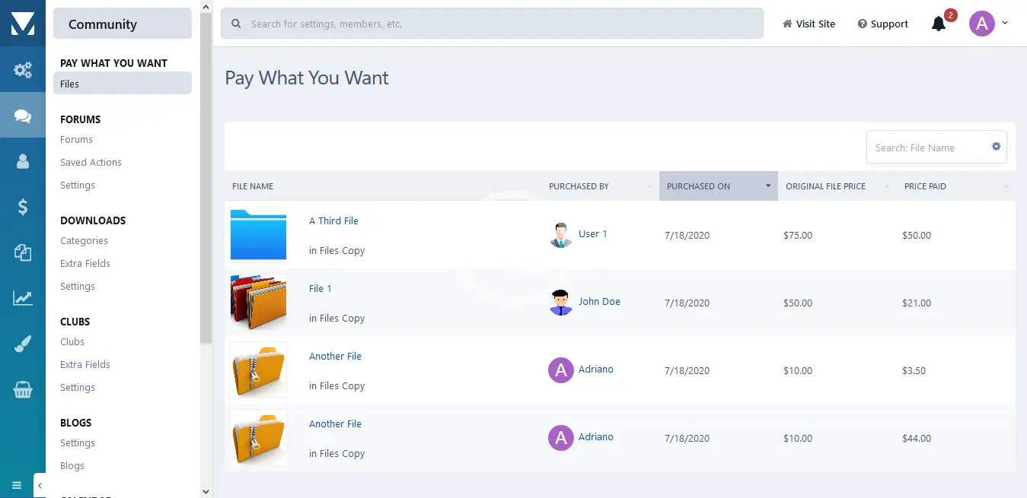
Task: Collapse the sidebar with left chevron
Action: [40, 485]
